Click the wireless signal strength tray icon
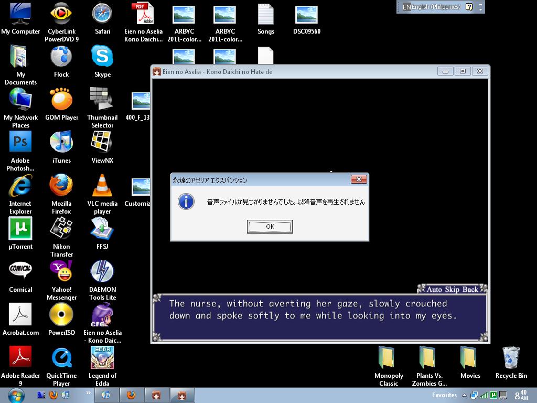Image resolution: width=537 pixels, height=403 pixels. (x=484, y=395)
